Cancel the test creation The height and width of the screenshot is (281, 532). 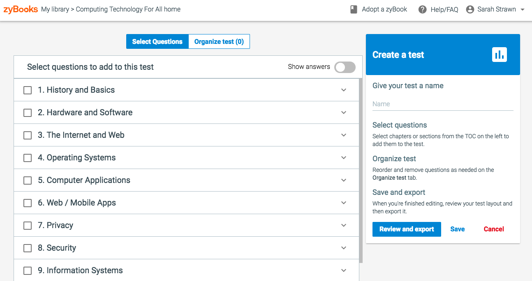(x=493, y=229)
